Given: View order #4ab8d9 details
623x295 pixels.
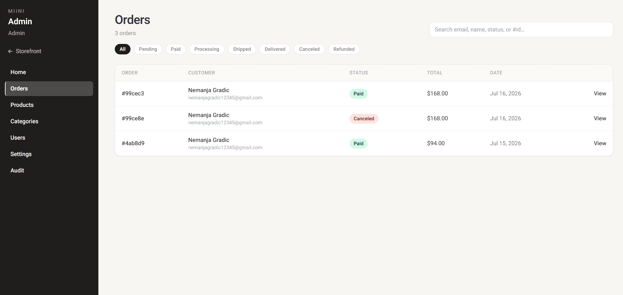Looking at the screenshot, I should [x=600, y=143].
